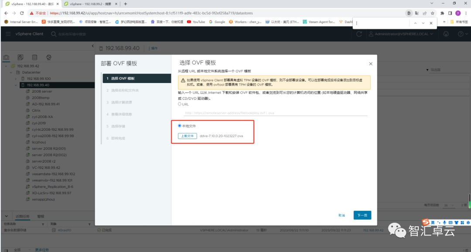Select step 6 即将完成
This screenshot has width=471, height=252.
[x=116, y=138]
